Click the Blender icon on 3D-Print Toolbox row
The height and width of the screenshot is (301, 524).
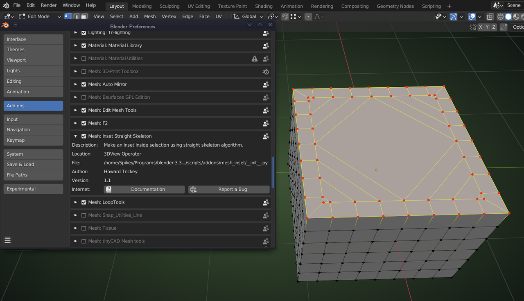click(266, 72)
